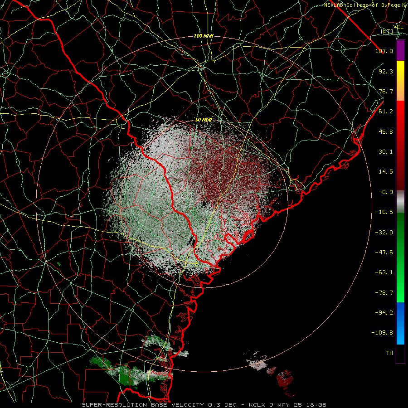This screenshot has width=408, height=408.
Task: Select the -16.5 scale label
Action: click(x=384, y=212)
